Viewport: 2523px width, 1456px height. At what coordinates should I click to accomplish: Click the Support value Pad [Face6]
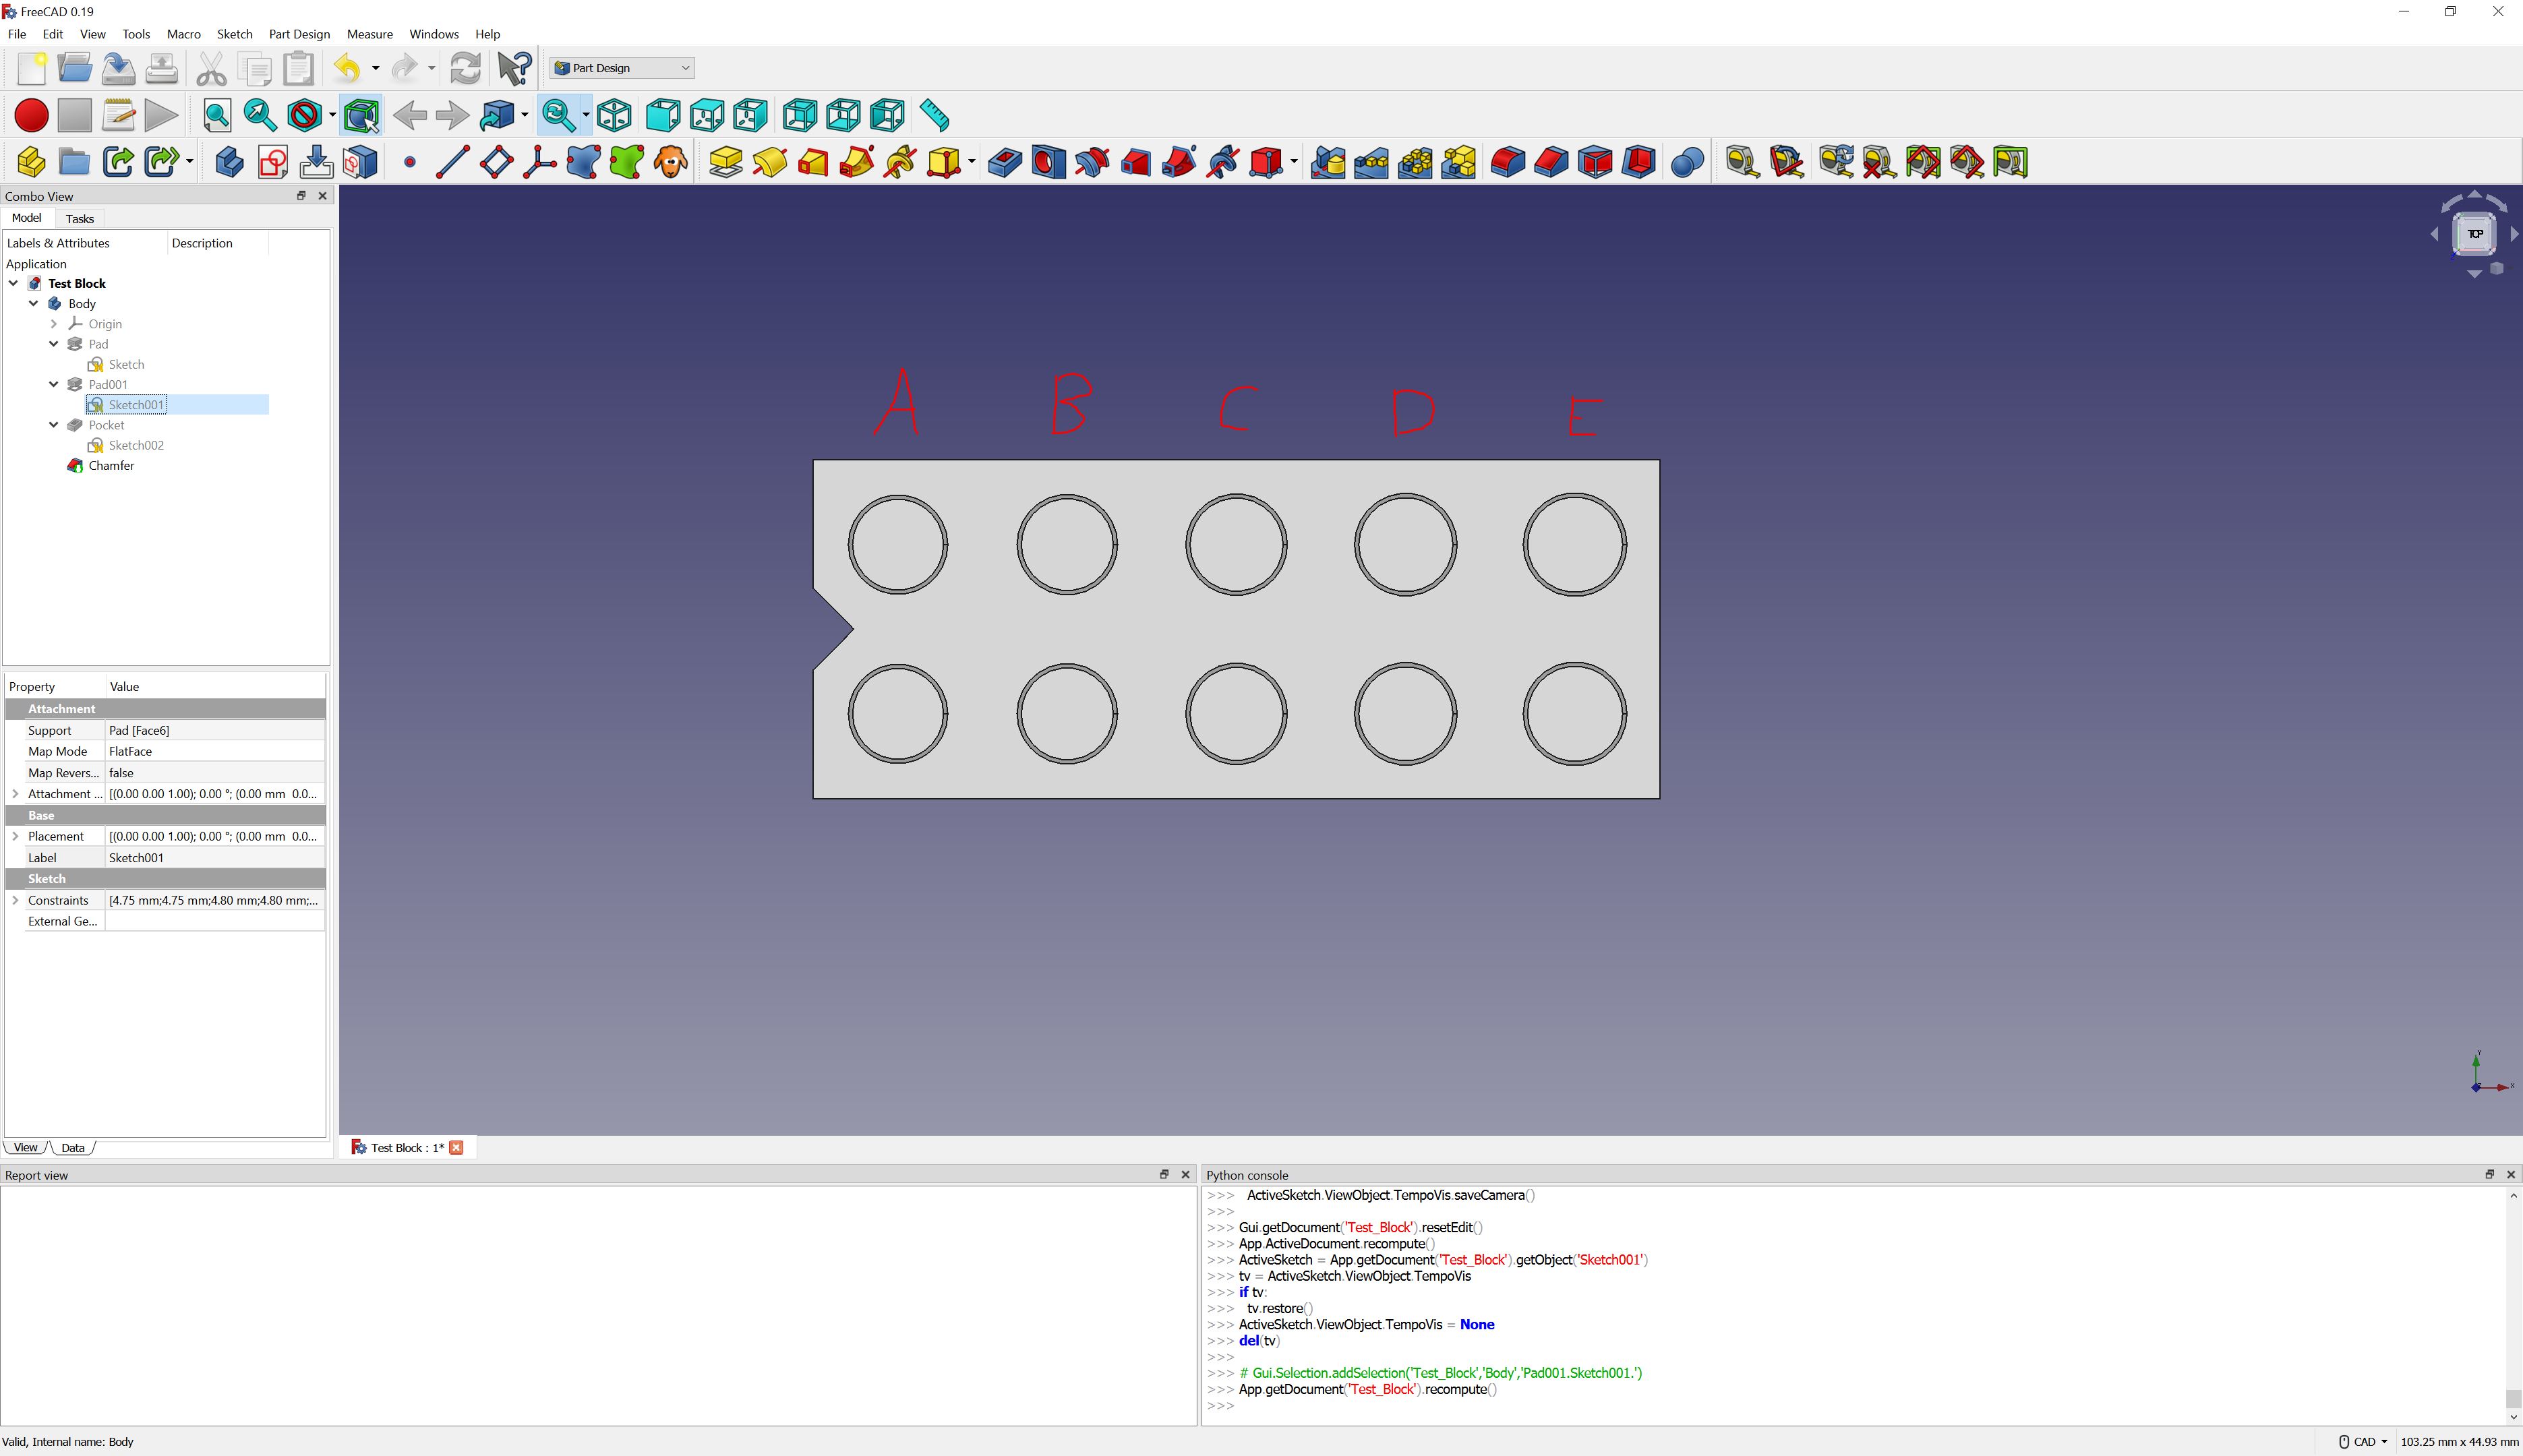point(215,730)
